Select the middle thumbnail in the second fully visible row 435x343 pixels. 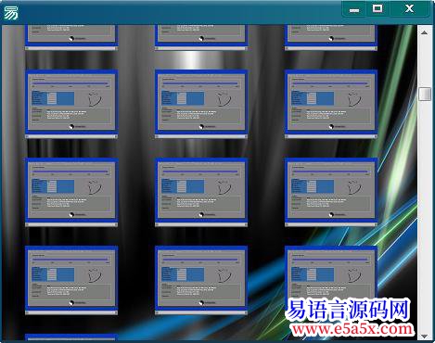[201, 192]
